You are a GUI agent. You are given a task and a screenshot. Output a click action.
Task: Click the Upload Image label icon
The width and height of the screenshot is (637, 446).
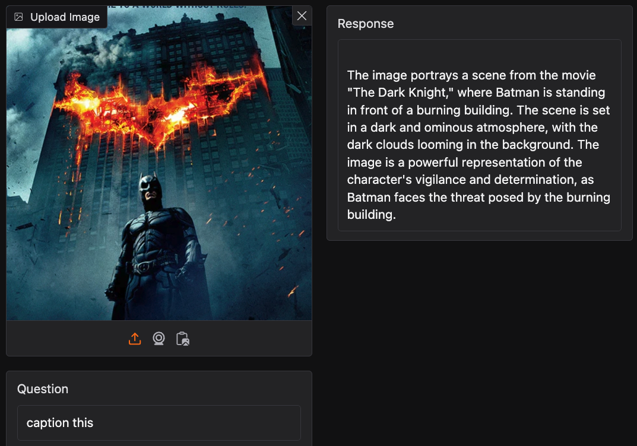pos(18,17)
